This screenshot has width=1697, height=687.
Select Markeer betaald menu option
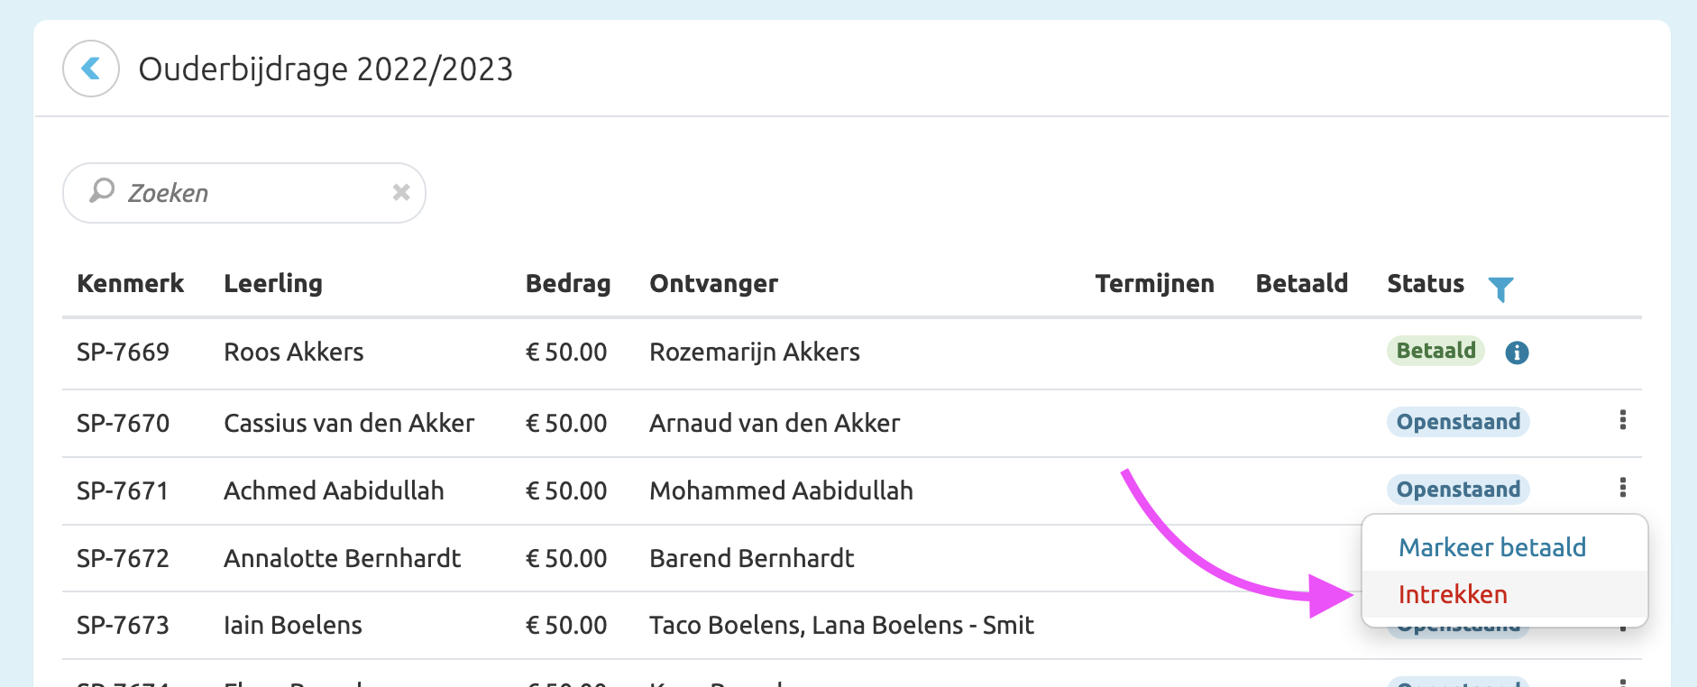1491,547
